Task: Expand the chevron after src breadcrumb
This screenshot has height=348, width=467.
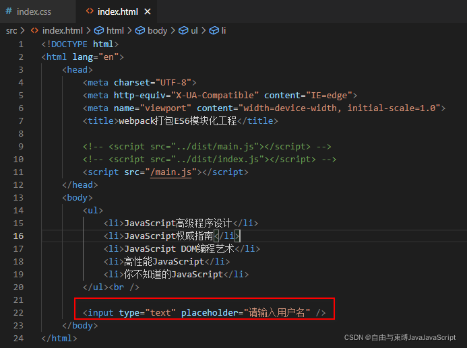Action: click(x=23, y=31)
